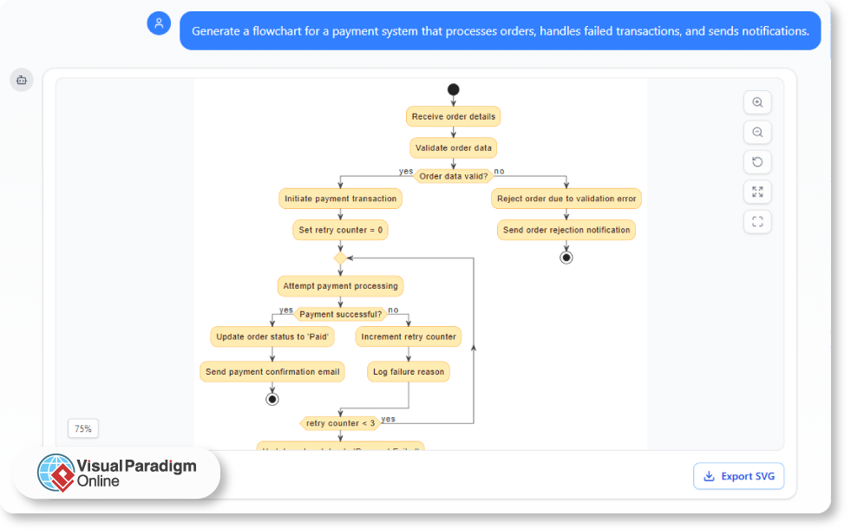Click the zoom in magnifier icon
This screenshot has height=529, width=851.
(756, 101)
